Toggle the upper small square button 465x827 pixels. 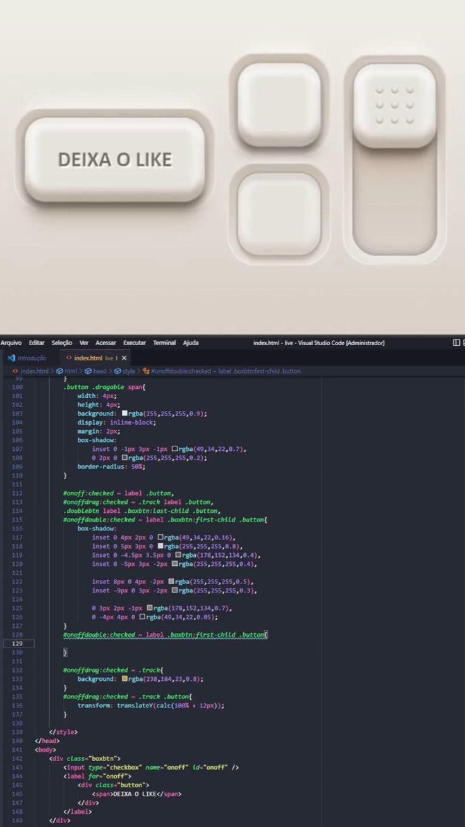click(x=279, y=104)
